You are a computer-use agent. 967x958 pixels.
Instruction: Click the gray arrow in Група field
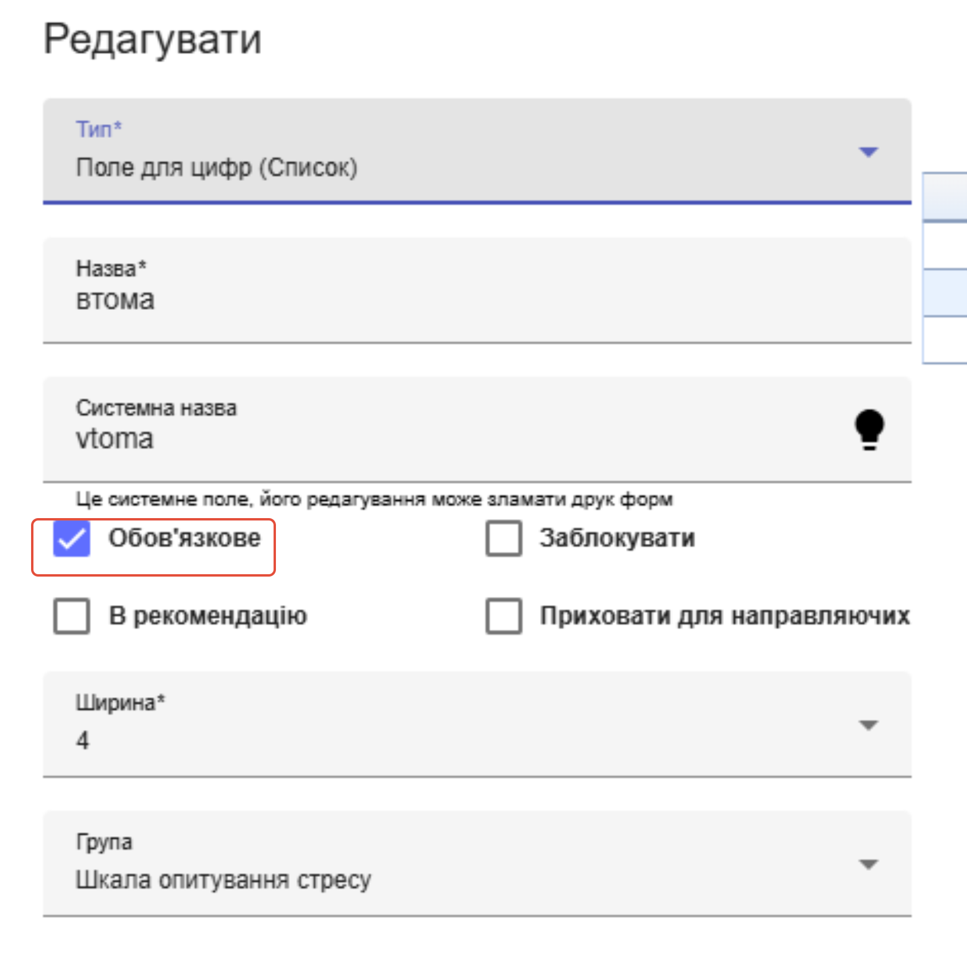click(x=868, y=864)
